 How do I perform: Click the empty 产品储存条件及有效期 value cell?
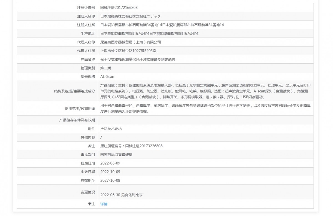tap(205, 120)
